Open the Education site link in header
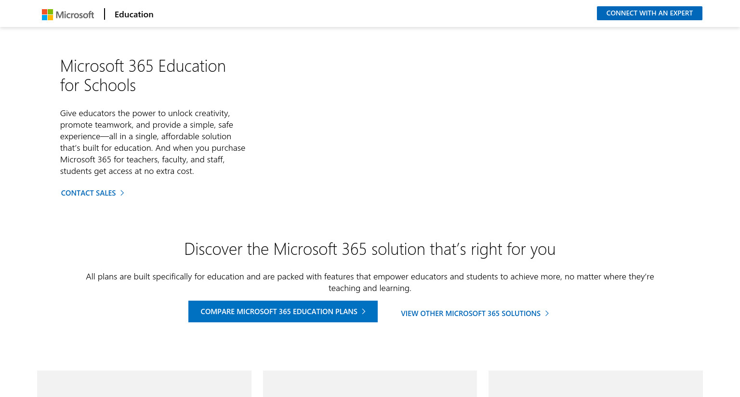Screen dimensions: 740x397 coord(134,14)
